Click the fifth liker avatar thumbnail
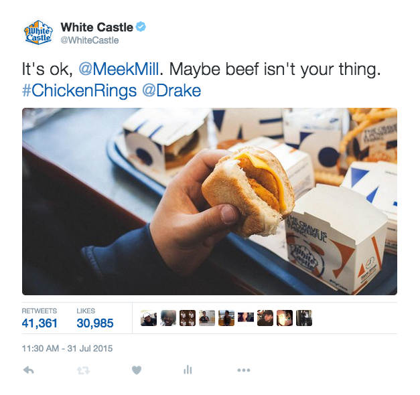The height and width of the screenshot is (395, 420). [x=226, y=318]
